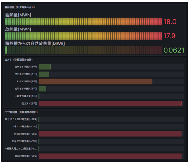Click the 17.9 value readout
Image resolution: width=189 pixels, height=163 pixels.
pos(169,36)
